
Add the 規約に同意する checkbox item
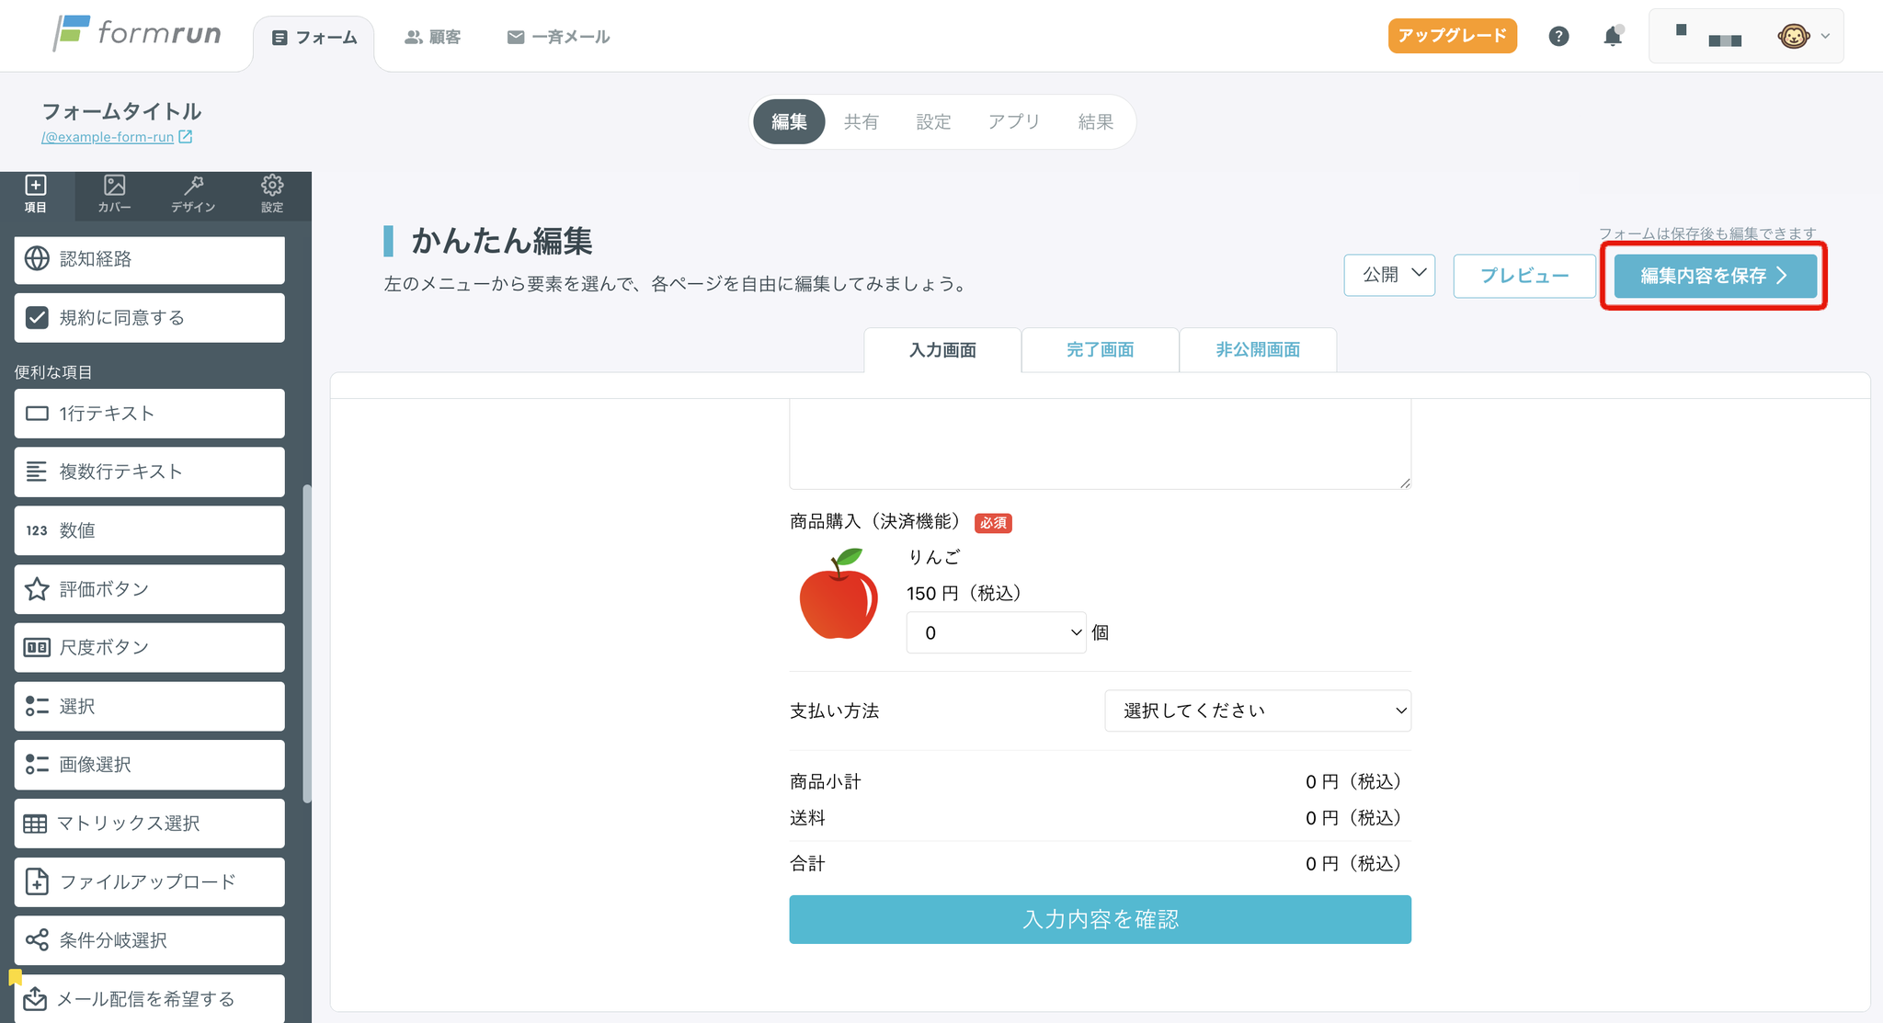click(x=149, y=318)
